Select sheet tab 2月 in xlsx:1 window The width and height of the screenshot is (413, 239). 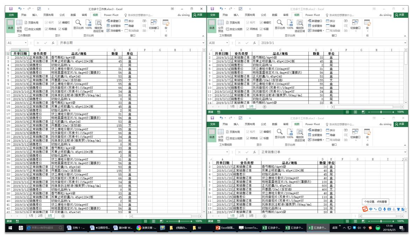pos(242,216)
